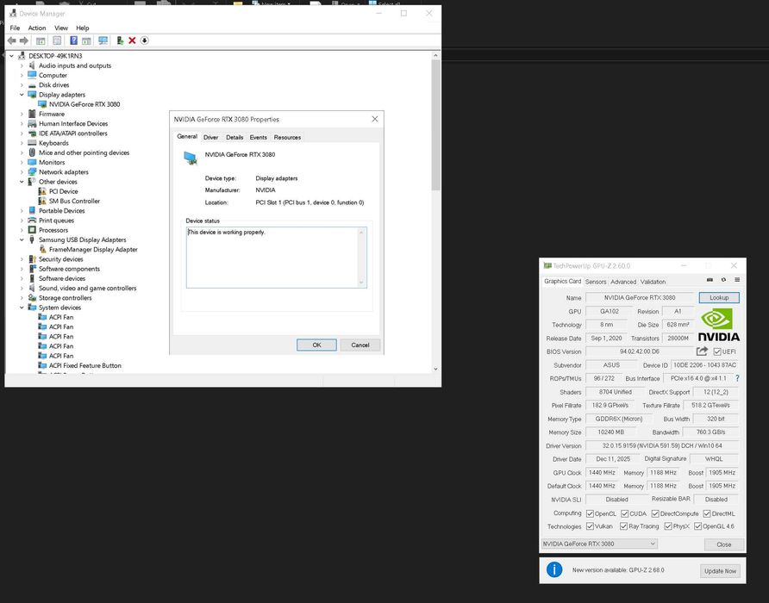Open the File menu in Device Manager
This screenshot has height=603, width=769.
click(x=16, y=28)
